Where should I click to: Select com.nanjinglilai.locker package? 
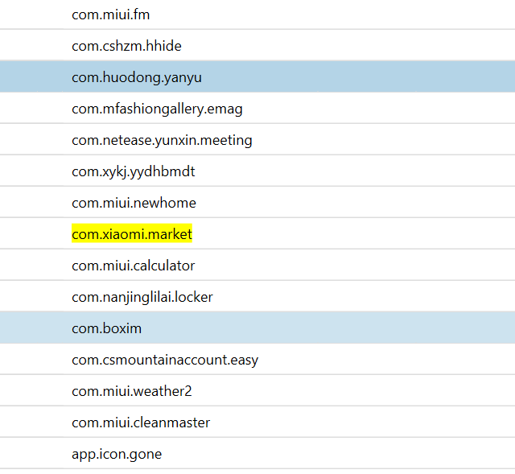click(x=142, y=297)
